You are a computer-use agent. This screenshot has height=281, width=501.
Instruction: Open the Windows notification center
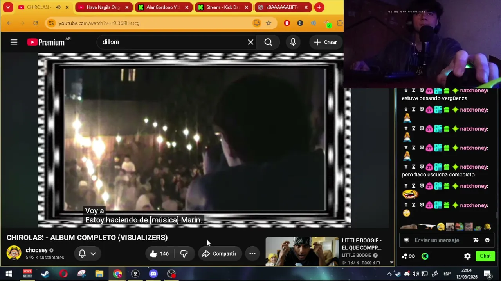point(488,274)
